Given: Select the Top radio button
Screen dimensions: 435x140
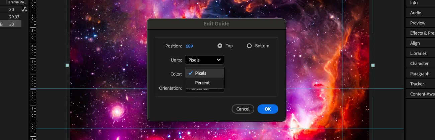Looking at the screenshot, I should click(x=220, y=46).
